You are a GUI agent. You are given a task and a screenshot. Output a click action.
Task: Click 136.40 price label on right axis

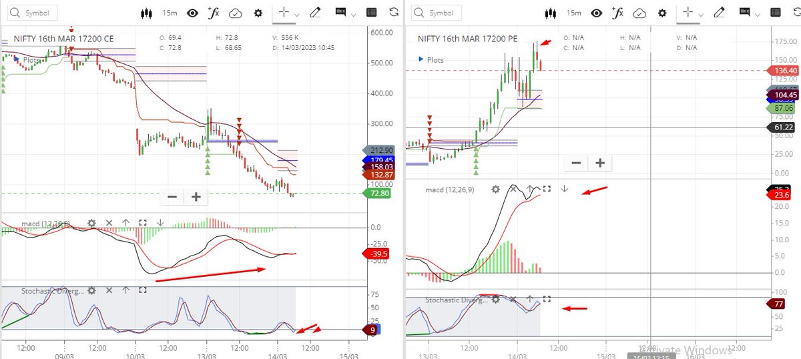point(784,70)
